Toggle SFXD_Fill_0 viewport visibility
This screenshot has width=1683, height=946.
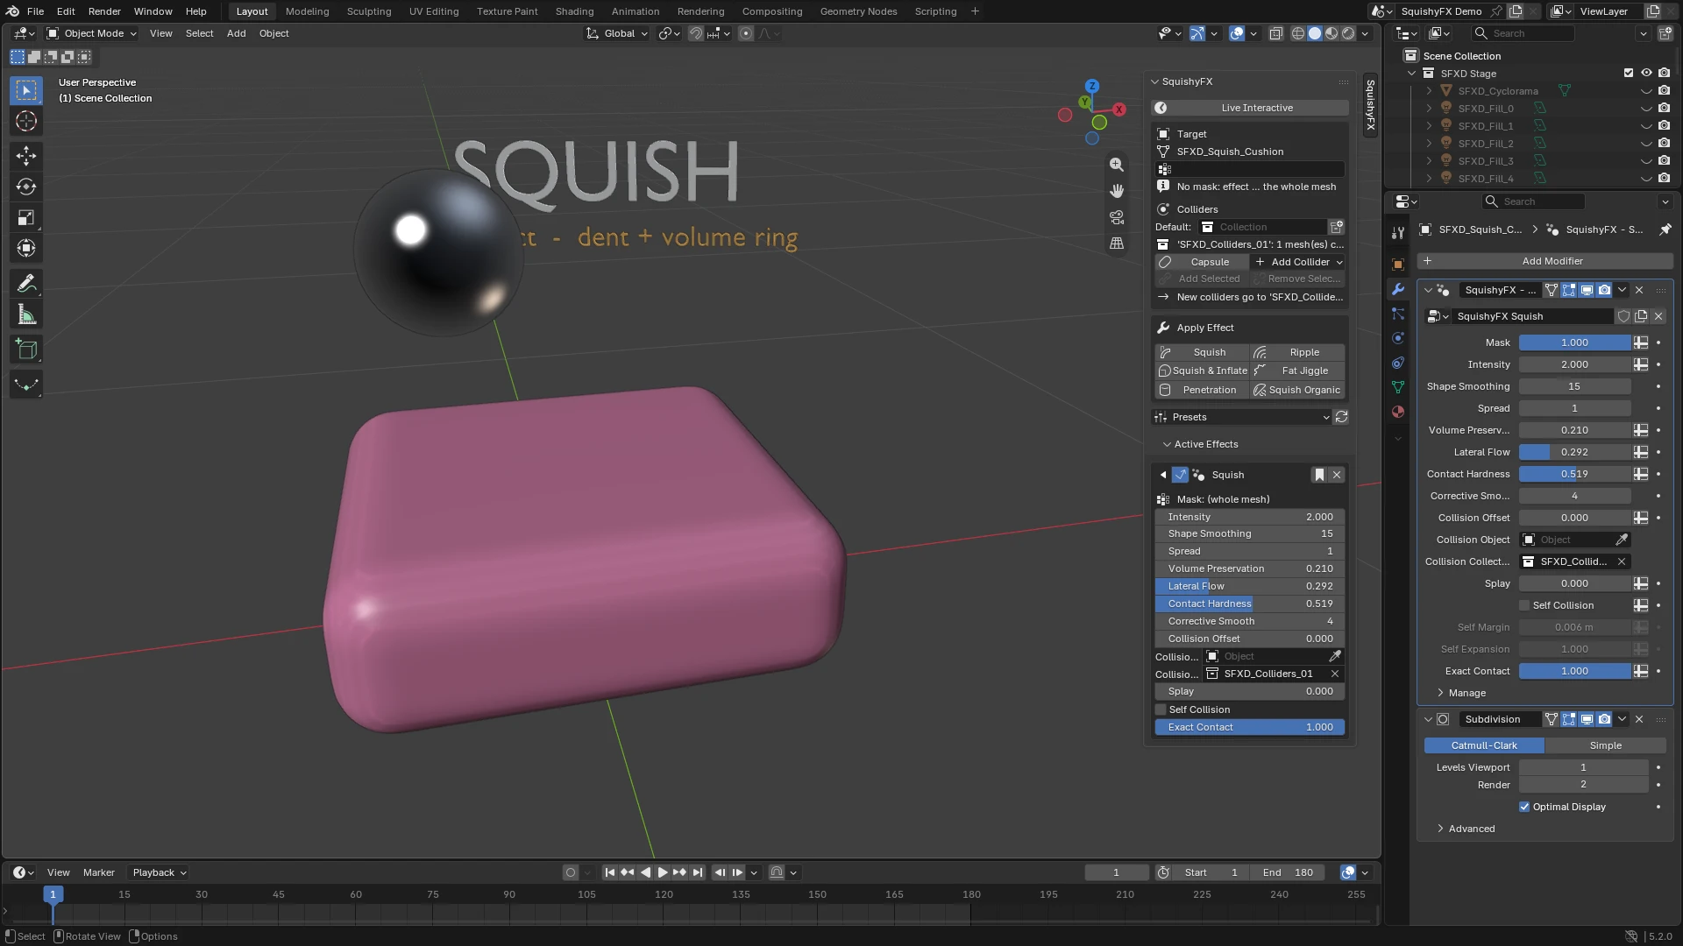click(1646, 109)
